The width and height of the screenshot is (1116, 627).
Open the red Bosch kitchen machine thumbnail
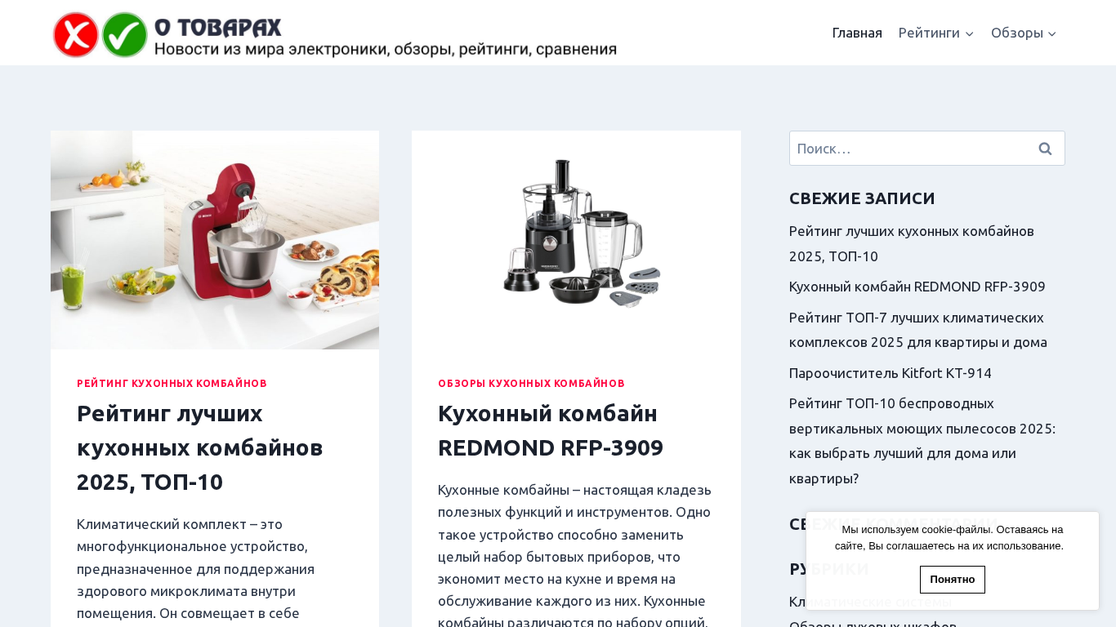pos(215,240)
